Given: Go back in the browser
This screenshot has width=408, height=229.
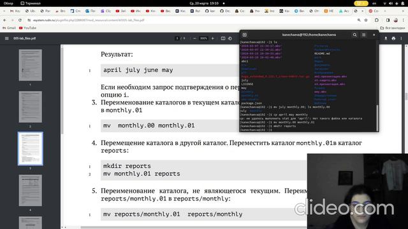Looking at the screenshot, I should point(4,20).
